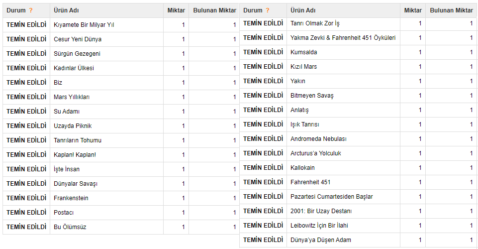Click TEMİN EDİLDİ status beside Kallokain

[x=263, y=168]
